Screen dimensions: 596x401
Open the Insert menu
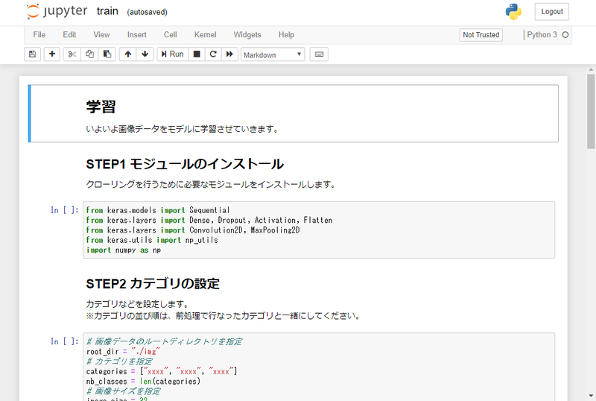tap(137, 34)
